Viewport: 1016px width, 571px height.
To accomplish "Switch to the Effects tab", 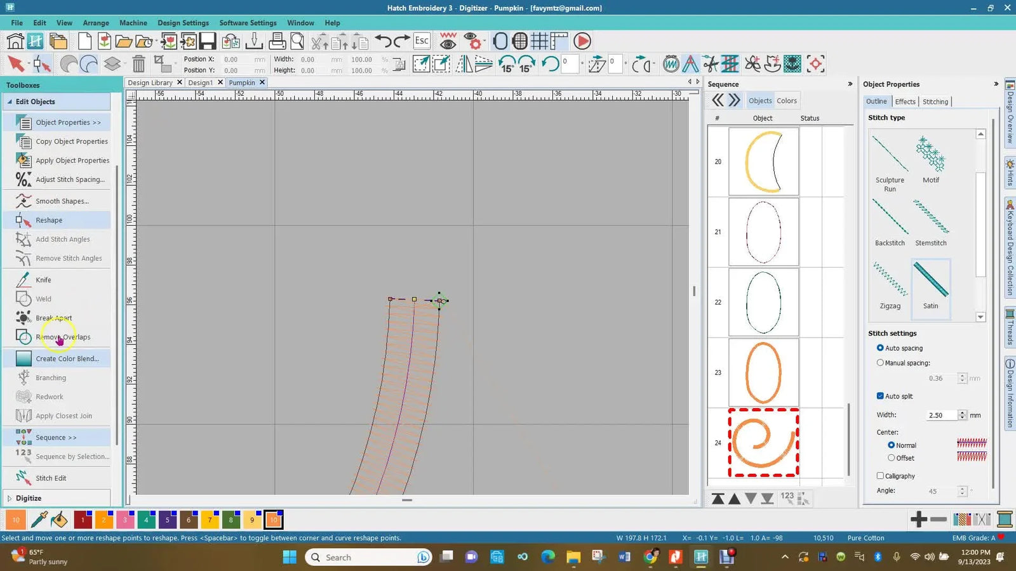I will pos(905,102).
